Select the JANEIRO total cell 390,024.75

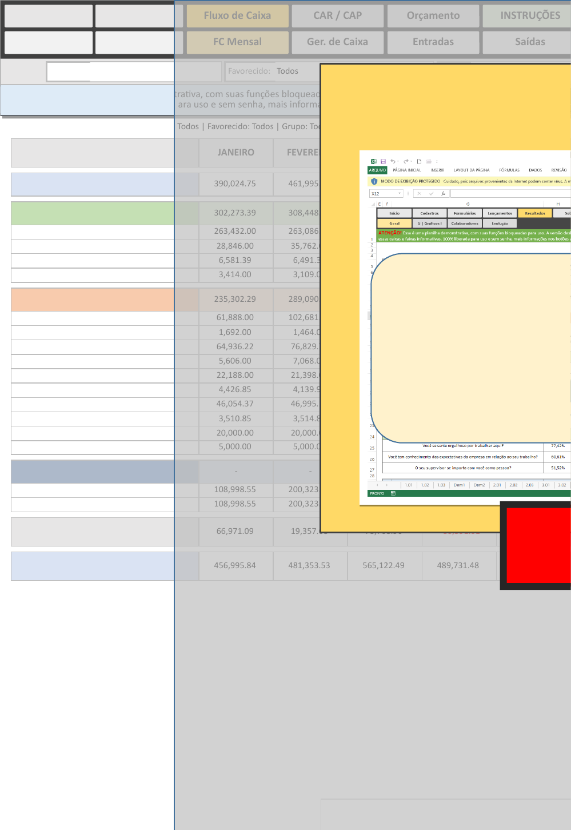click(235, 183)
